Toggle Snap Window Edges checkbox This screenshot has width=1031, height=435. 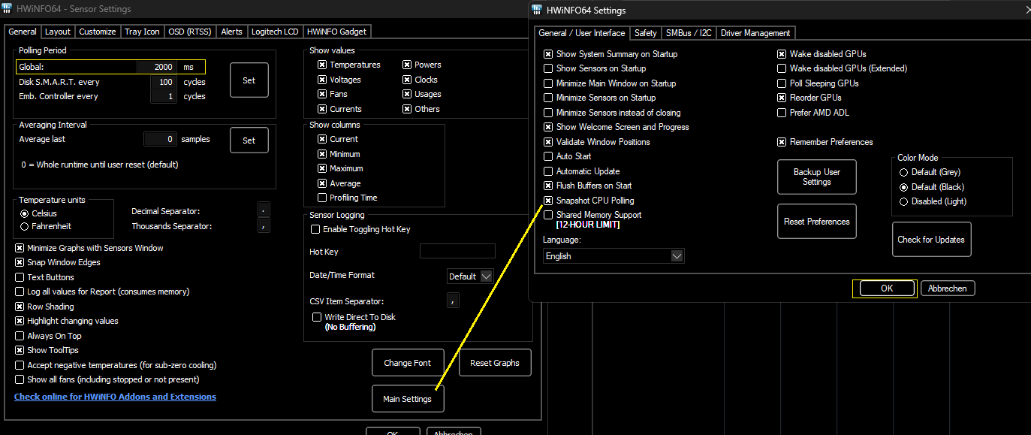point(20,262)
